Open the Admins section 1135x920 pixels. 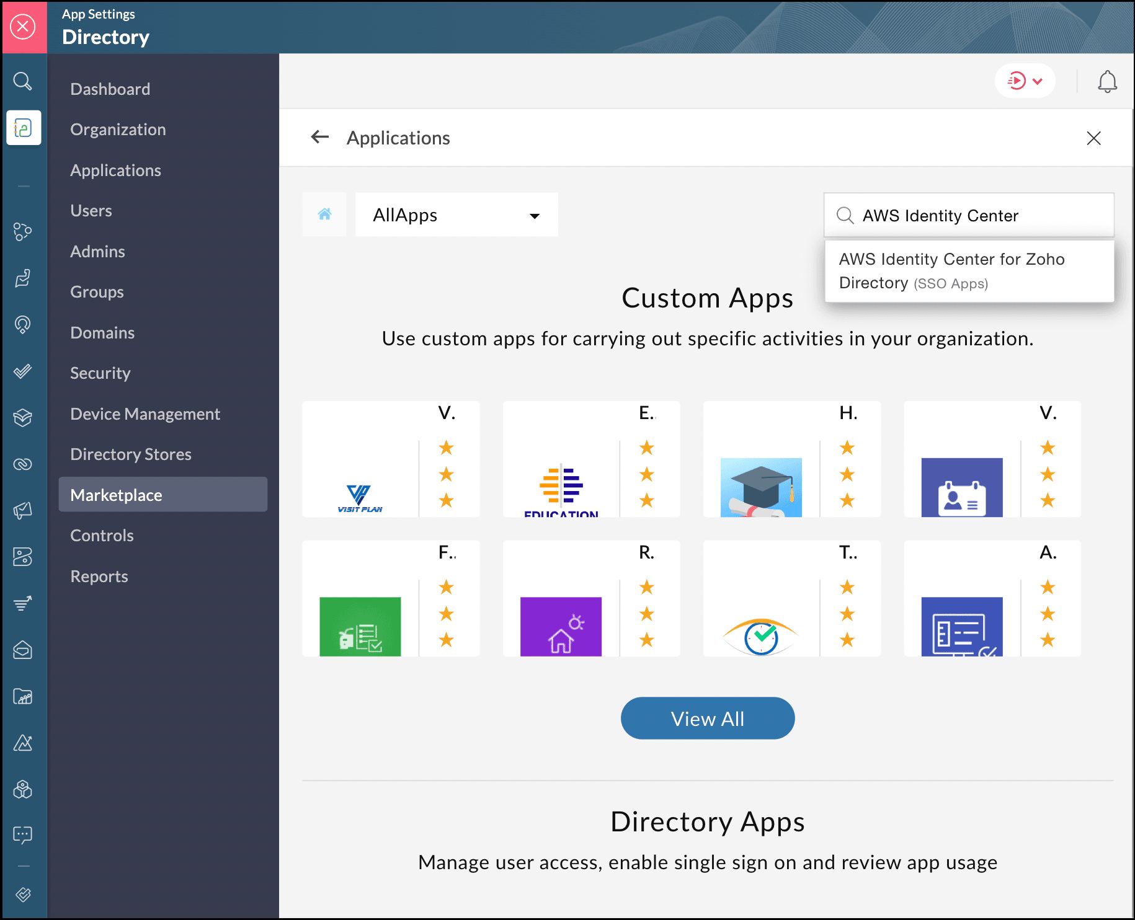coord(97,252)
